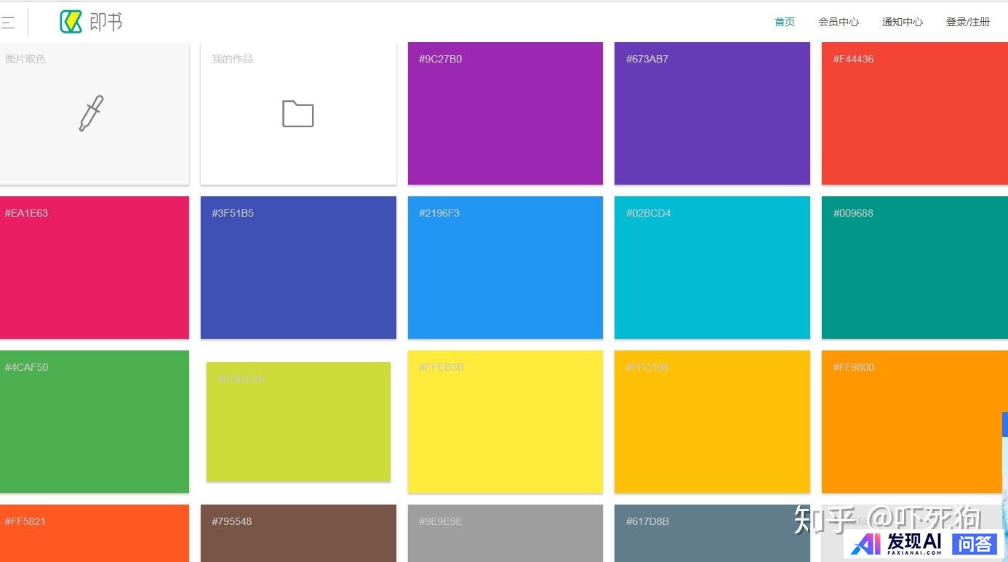This screenshot has height=562, width=1008.
Task: Open 会员中心 in the top navigation
Action: coord(839,22)
